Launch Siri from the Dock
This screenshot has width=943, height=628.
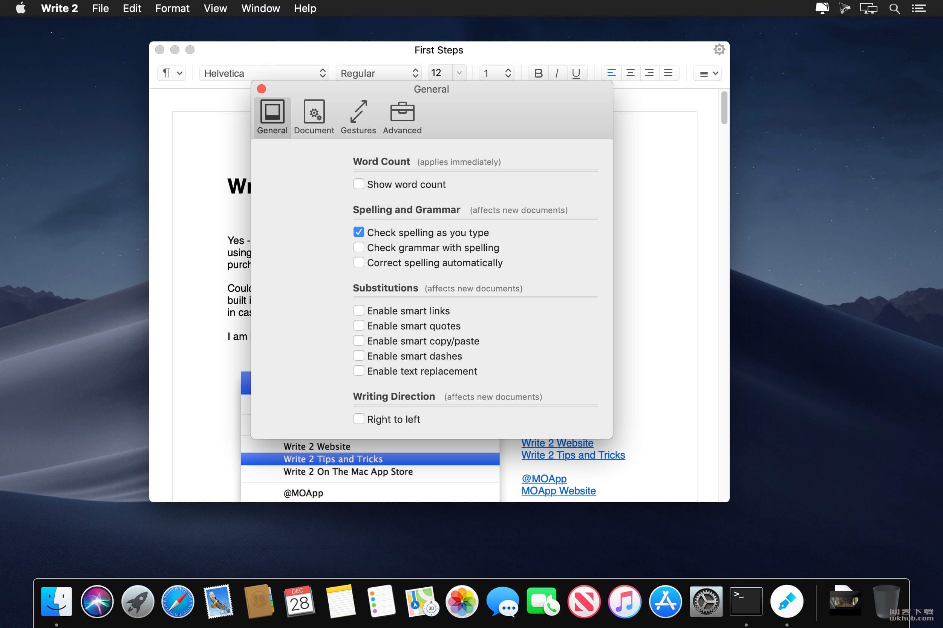tap(97, 601)
